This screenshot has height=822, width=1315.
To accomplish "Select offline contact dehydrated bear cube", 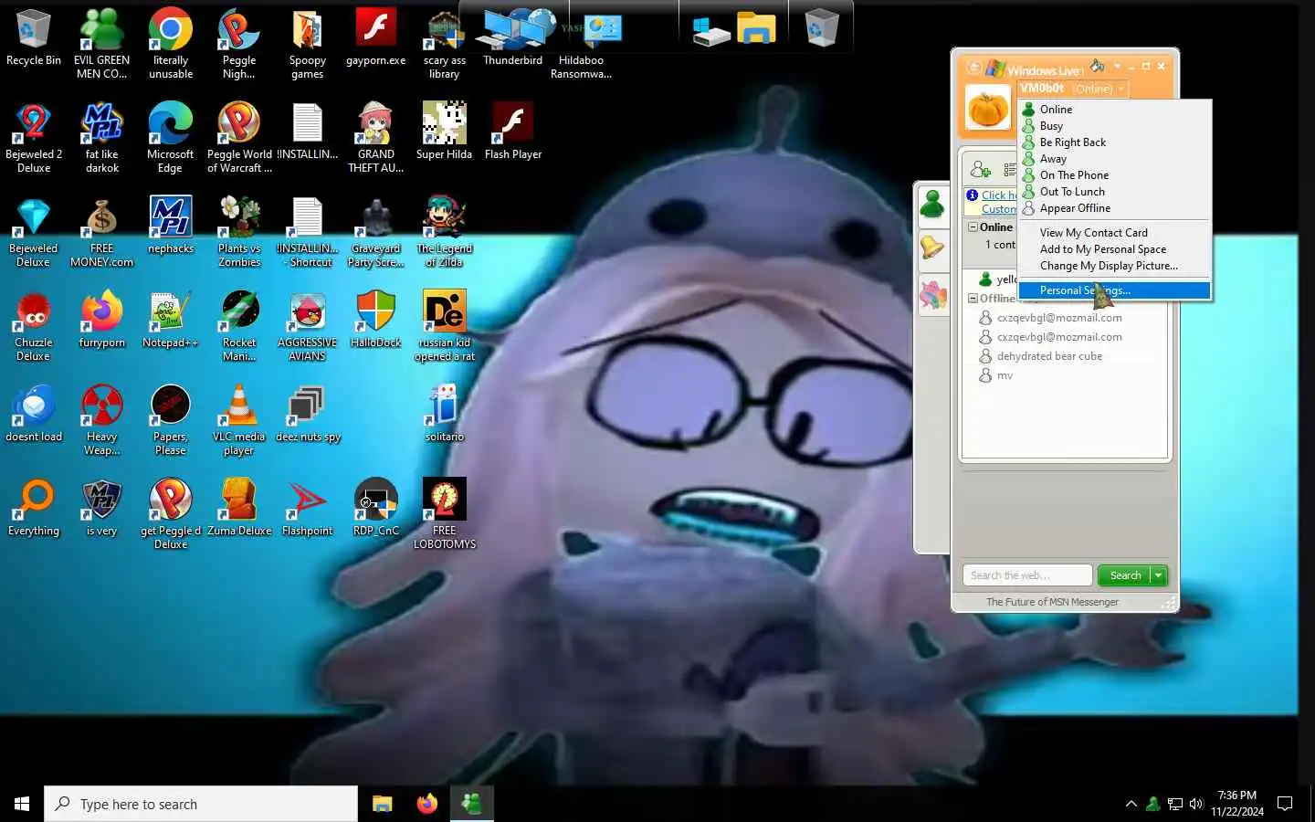I will click(1049, 356).
